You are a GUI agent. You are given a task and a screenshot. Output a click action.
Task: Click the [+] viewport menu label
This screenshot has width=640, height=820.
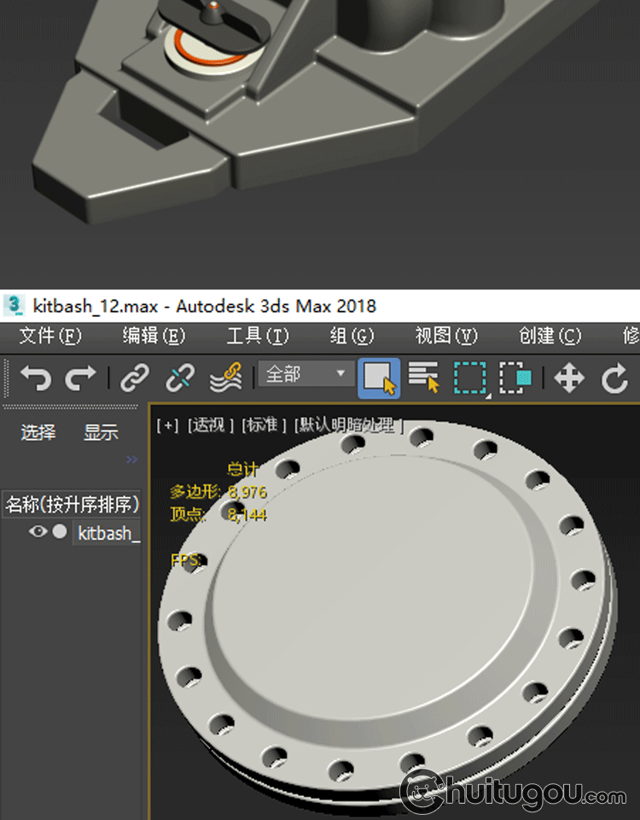click(167, 425)
